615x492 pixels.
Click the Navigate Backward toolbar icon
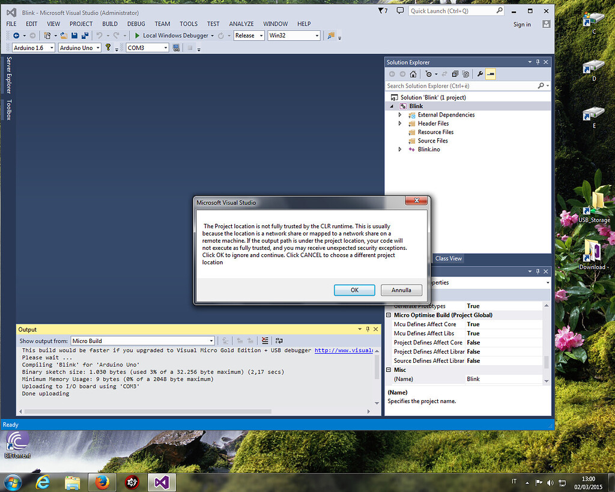pyautogui.click(x=16, y=35)
